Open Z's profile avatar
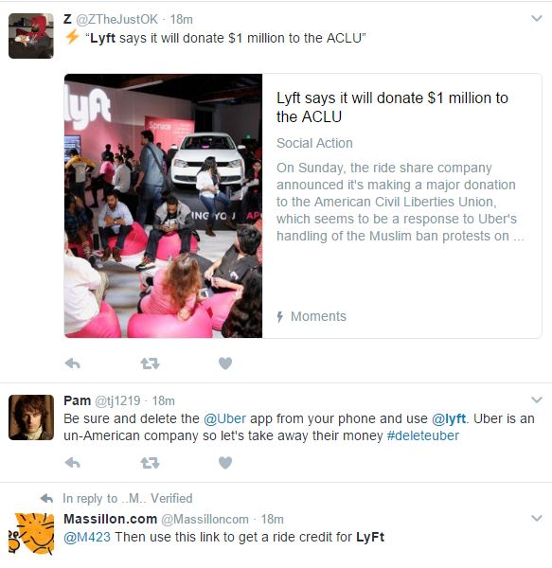 [x=31, y=36]
